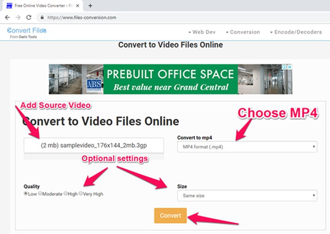Select Moderate quality option

point(41,194)
